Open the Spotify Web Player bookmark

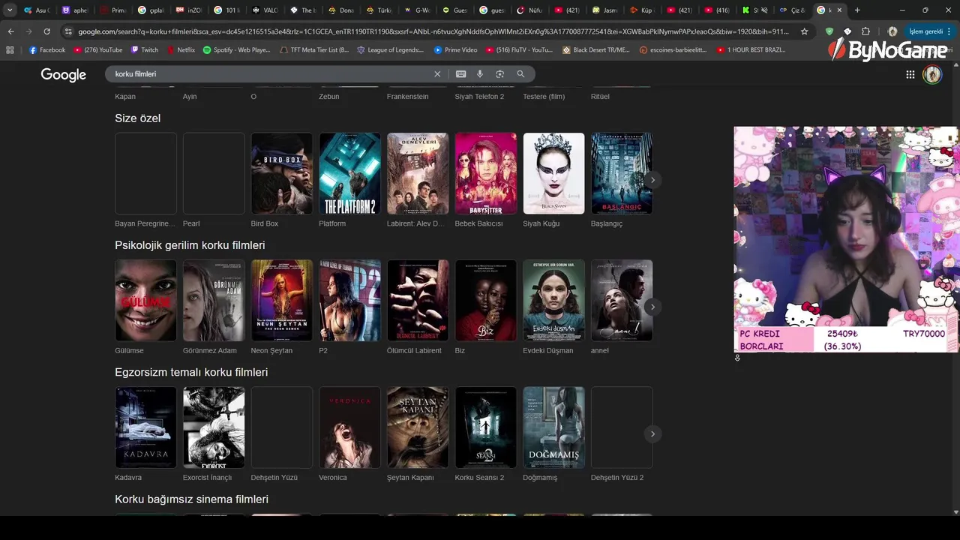click(x=236, y=49)
